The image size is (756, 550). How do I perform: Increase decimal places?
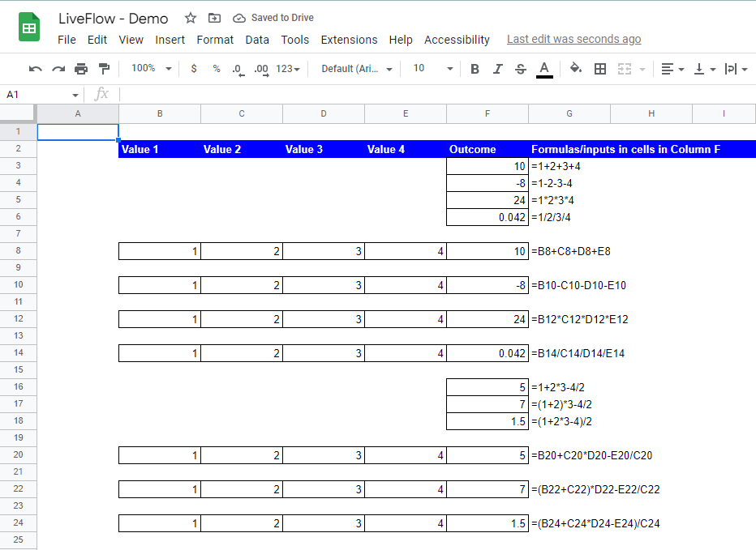click(262, 70)
